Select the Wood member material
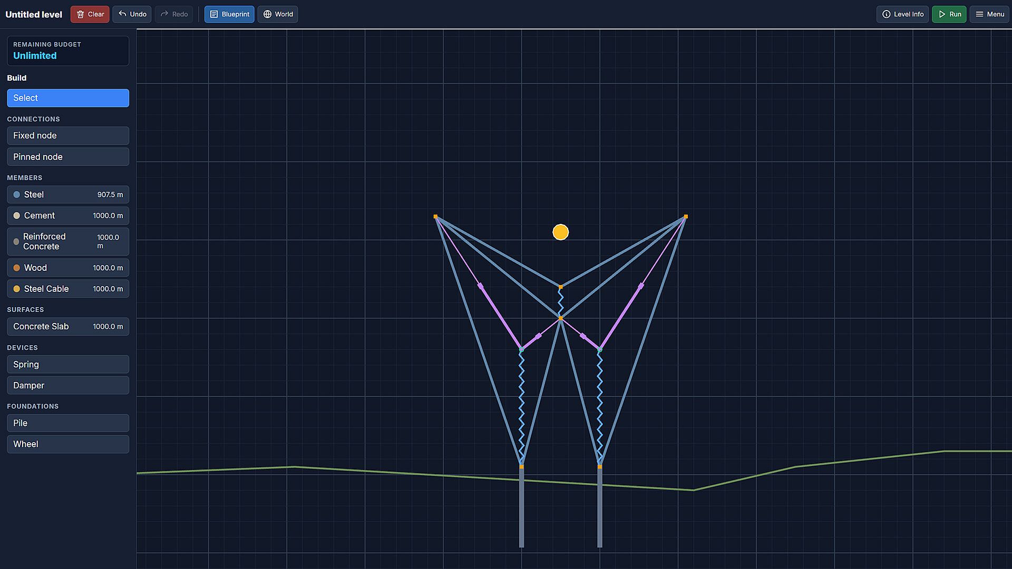This screenshot has width=1012, height=569. 68,268
